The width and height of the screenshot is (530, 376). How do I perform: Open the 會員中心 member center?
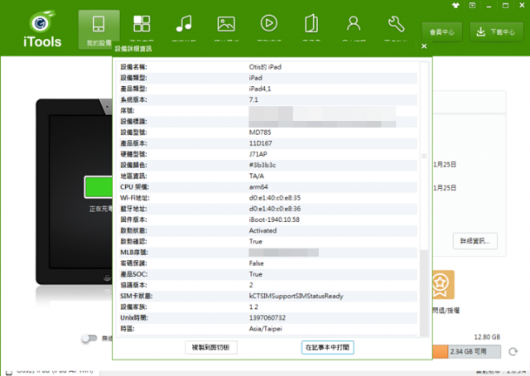(442, 32)
